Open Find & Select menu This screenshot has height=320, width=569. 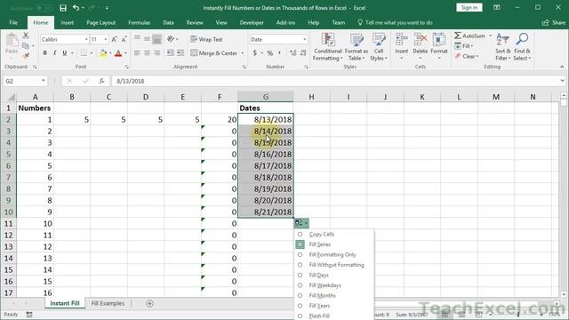[x=522, y=47]
